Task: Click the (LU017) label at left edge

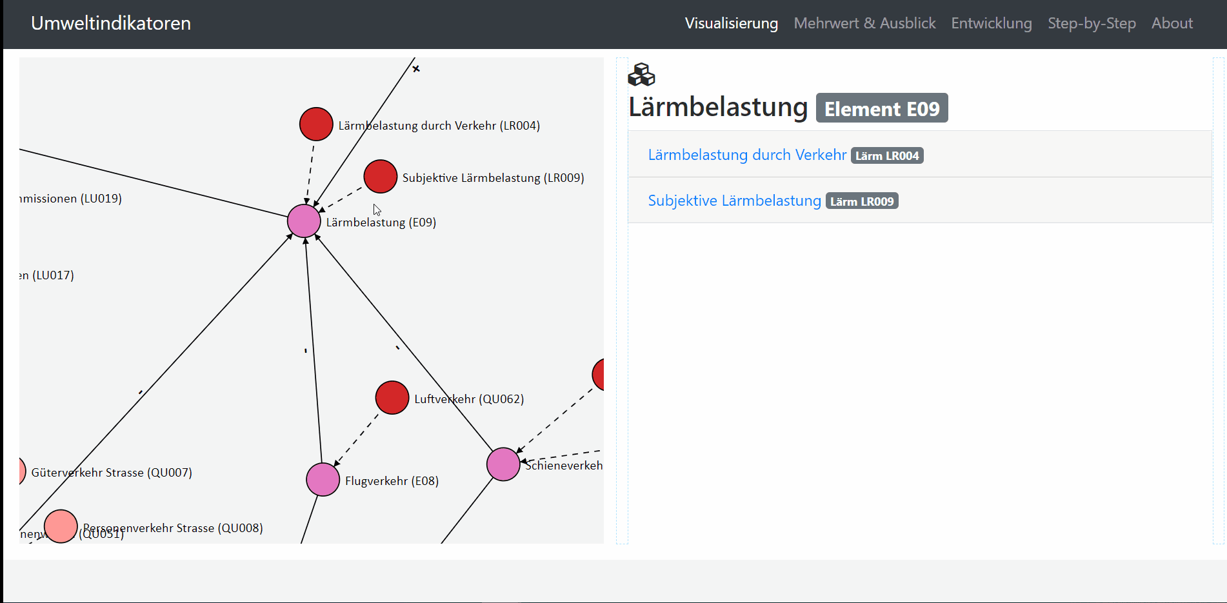Action: (x=46, y=275)
